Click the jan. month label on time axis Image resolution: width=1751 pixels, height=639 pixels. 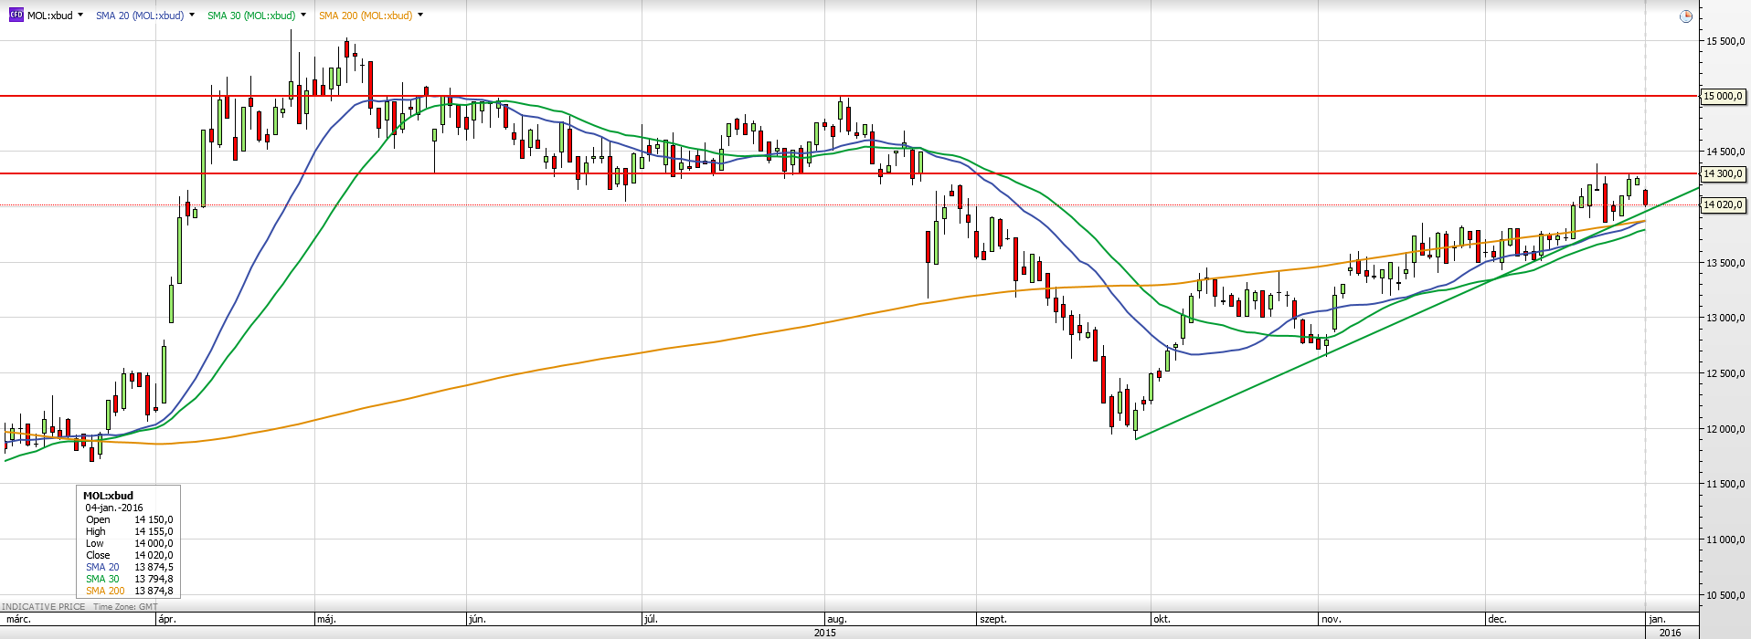(1657, 619)
